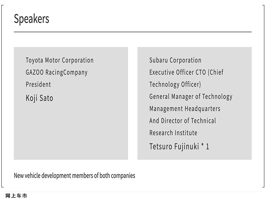Viewport: 266px width, 199px height.
Task: Click And Director of Technical line
Action: click(x=183, y=121)
